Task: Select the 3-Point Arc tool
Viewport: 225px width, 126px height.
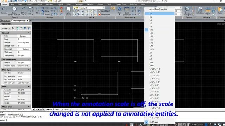Action: (x=24, y=11)
